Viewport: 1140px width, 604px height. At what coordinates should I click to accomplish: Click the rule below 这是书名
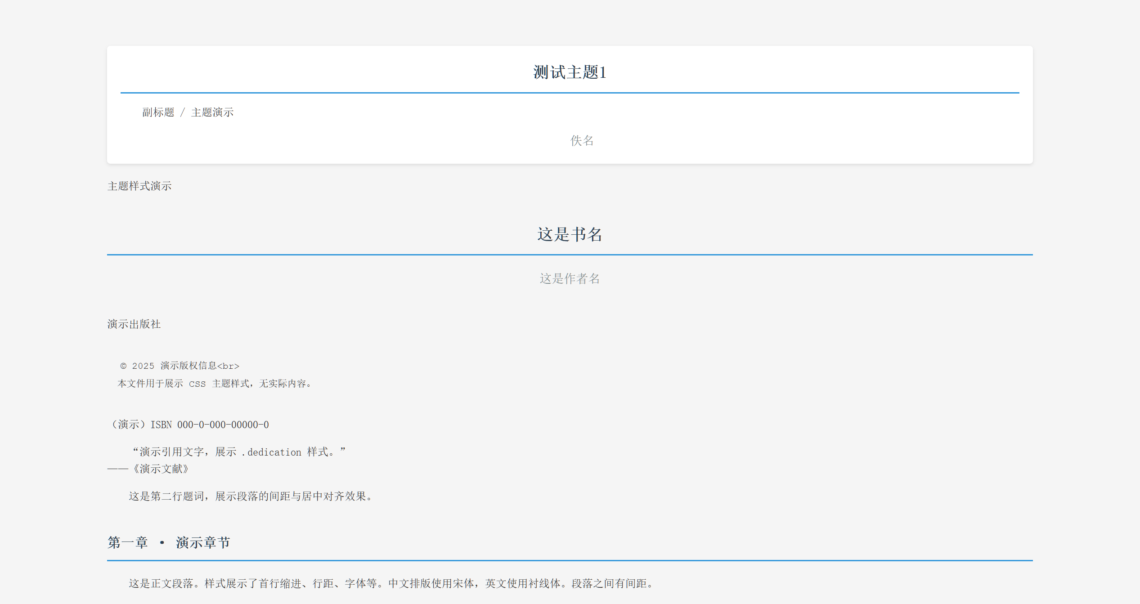point(570,254)
